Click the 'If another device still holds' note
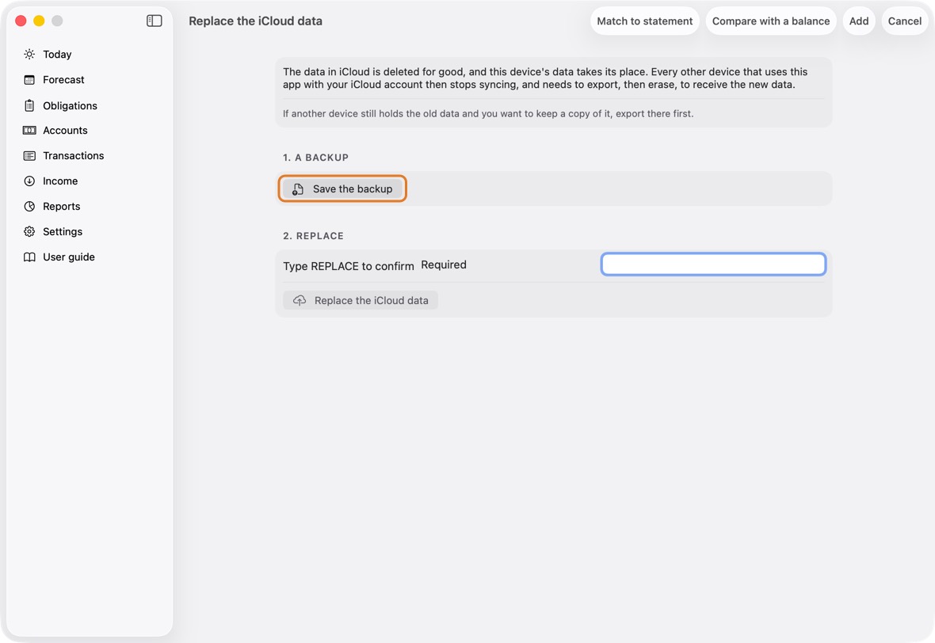The width and height of the screenshot is (935, 643). (x=488, y=113)
